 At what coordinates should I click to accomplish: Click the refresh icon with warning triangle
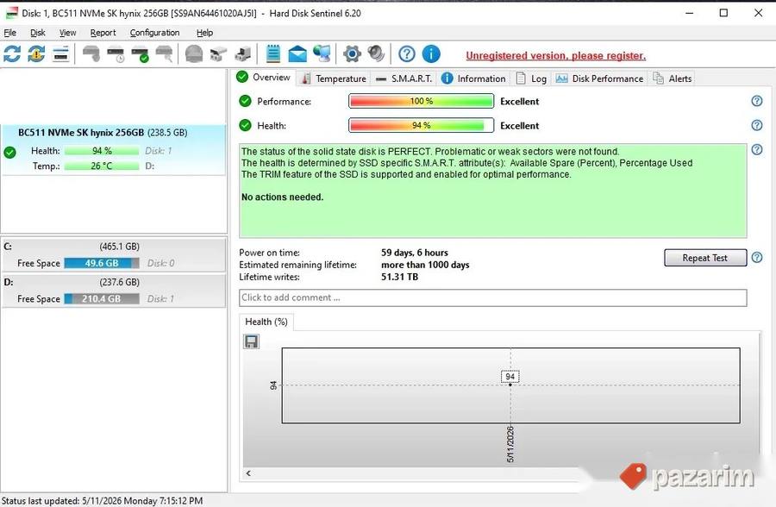pyautogui.click(x=36, y=53)
